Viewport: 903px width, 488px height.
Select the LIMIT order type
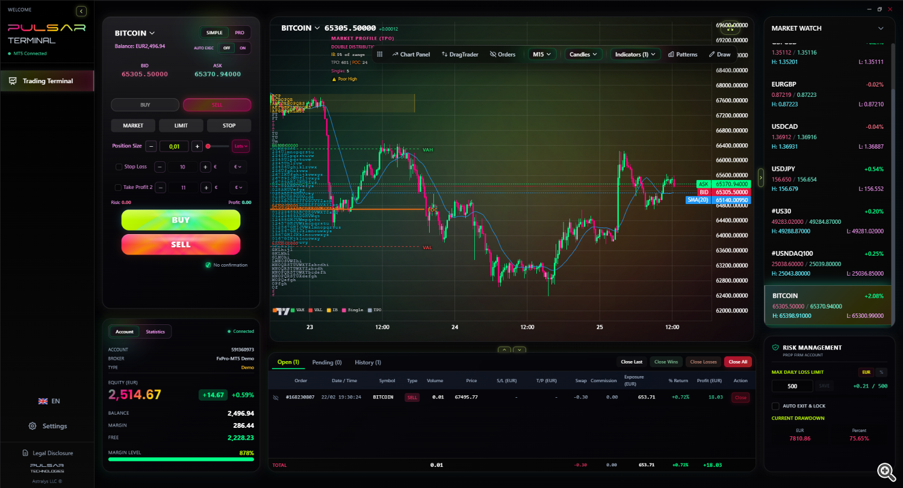tap(181, 126)
